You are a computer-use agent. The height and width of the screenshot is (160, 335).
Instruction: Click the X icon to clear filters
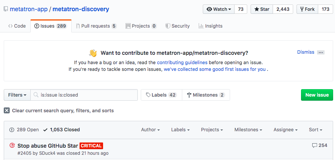(x=7, y=110)
